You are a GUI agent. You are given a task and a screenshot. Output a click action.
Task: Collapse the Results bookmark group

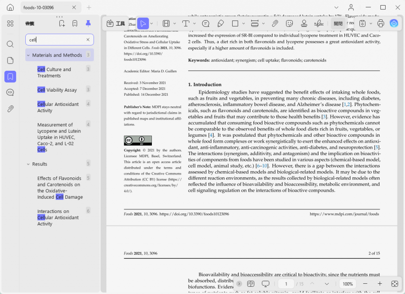coord(28,164)
